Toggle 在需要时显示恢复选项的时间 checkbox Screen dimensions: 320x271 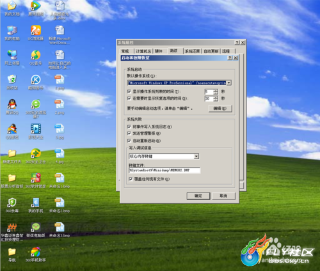pyautogui.click(x=129, y=98)
